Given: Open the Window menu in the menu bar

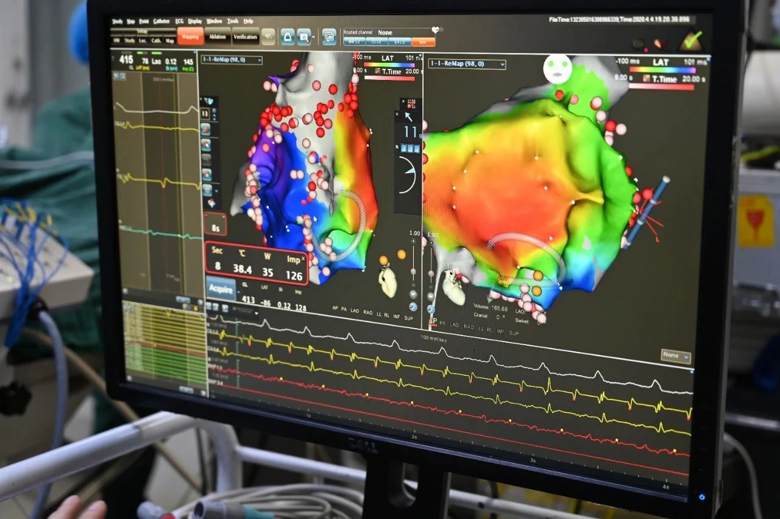Looking at the screenshot, I should [x=214, y=21].
